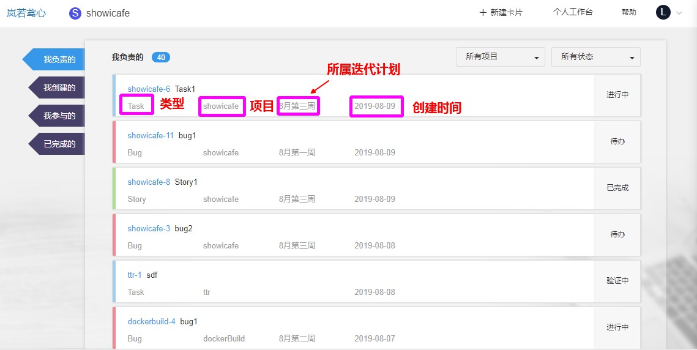
Task: Click the showicafe project S icon
Action: coord(75,13)
